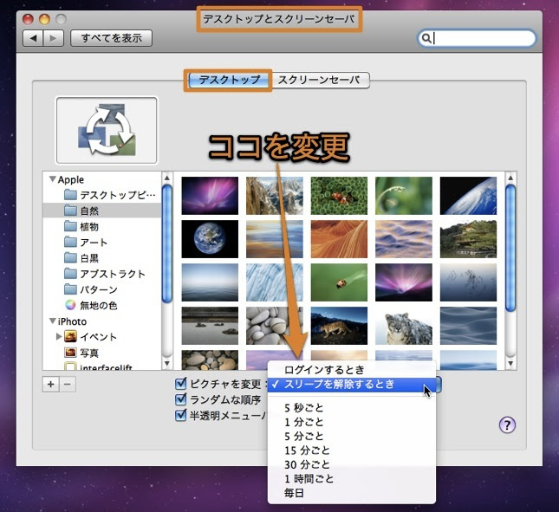Select the golden temple pavilion wallpaper thumbnail
Screen dimensions: 559x512
[468, 239]
